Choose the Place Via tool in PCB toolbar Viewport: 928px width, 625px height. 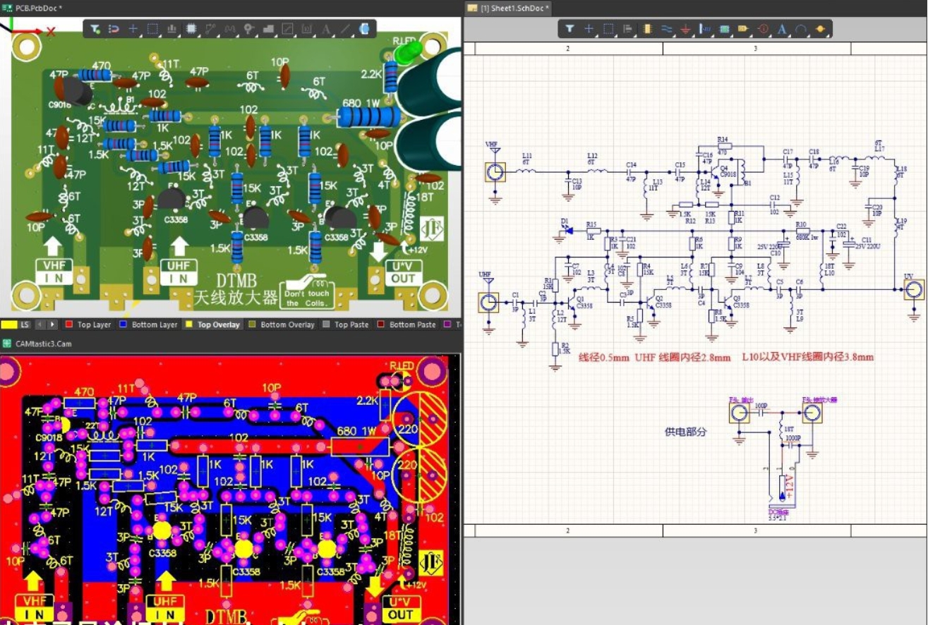click(248, 29)
